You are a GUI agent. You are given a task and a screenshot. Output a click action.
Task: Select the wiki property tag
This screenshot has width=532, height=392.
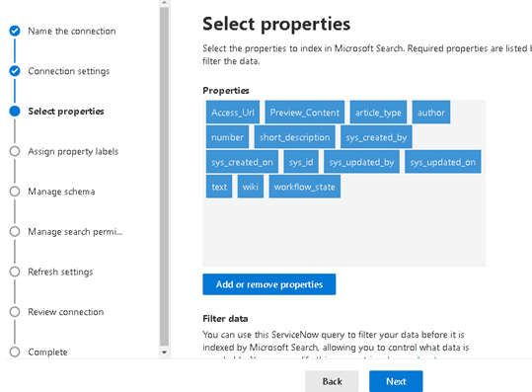[x=251, y=187]
